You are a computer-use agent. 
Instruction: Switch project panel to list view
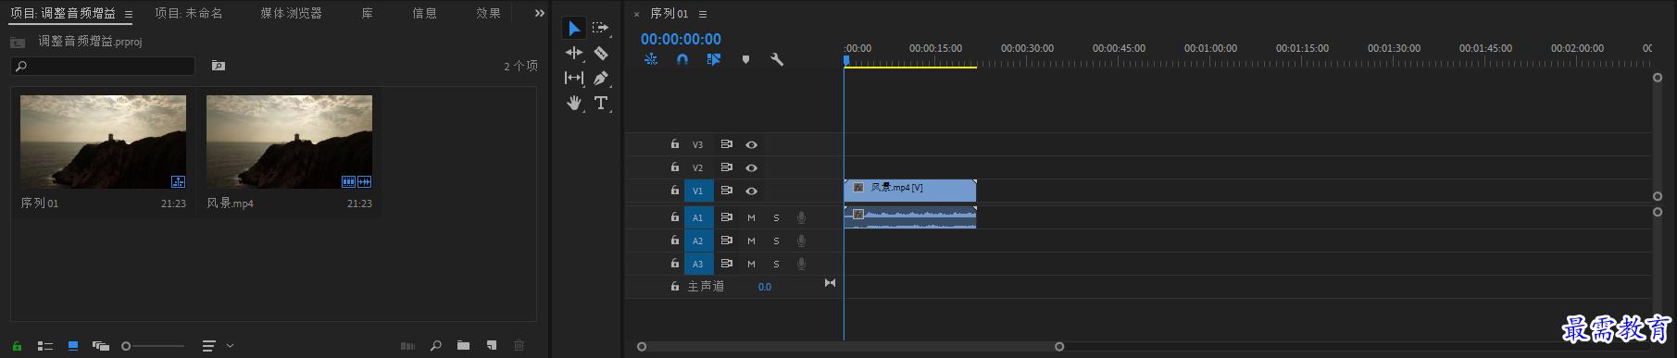click(x=44, y=346)
